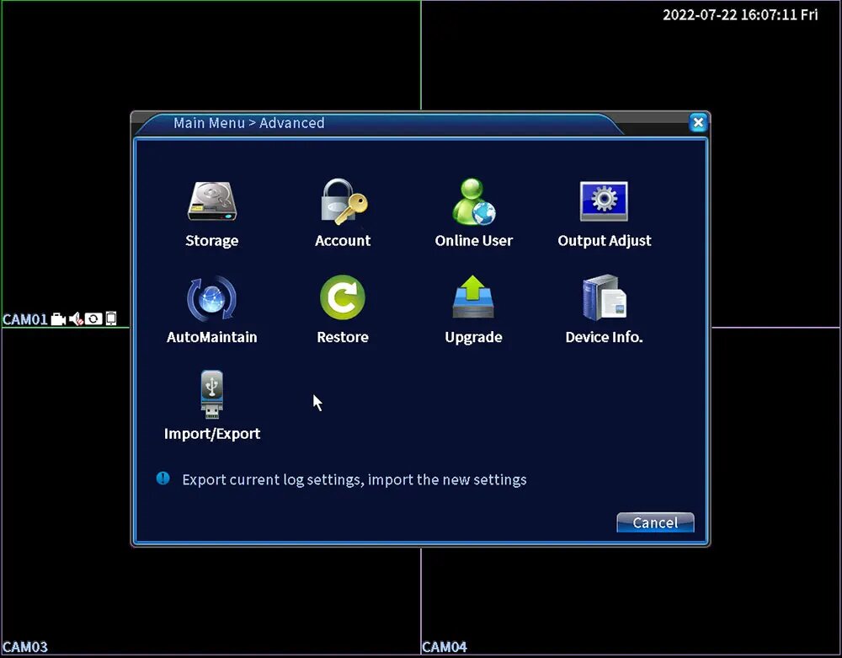Viewport: 842px width, 658px height.
Task: Click the Import/Export label
Action: 212,434
